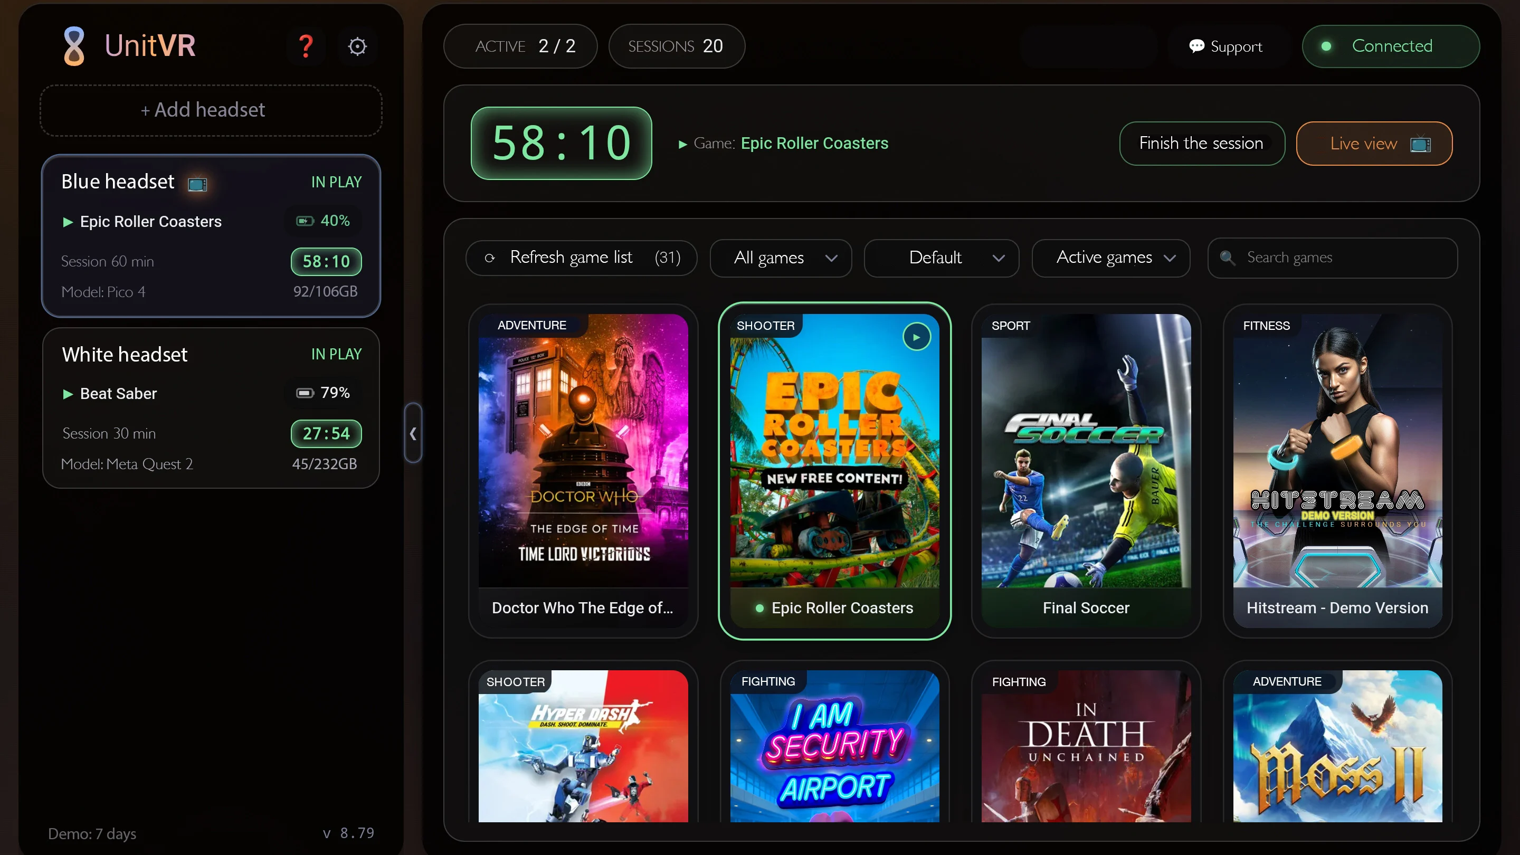Click Blue headset battery 40% indicator
1520x855 pixels.
click(x=323, y=221)
